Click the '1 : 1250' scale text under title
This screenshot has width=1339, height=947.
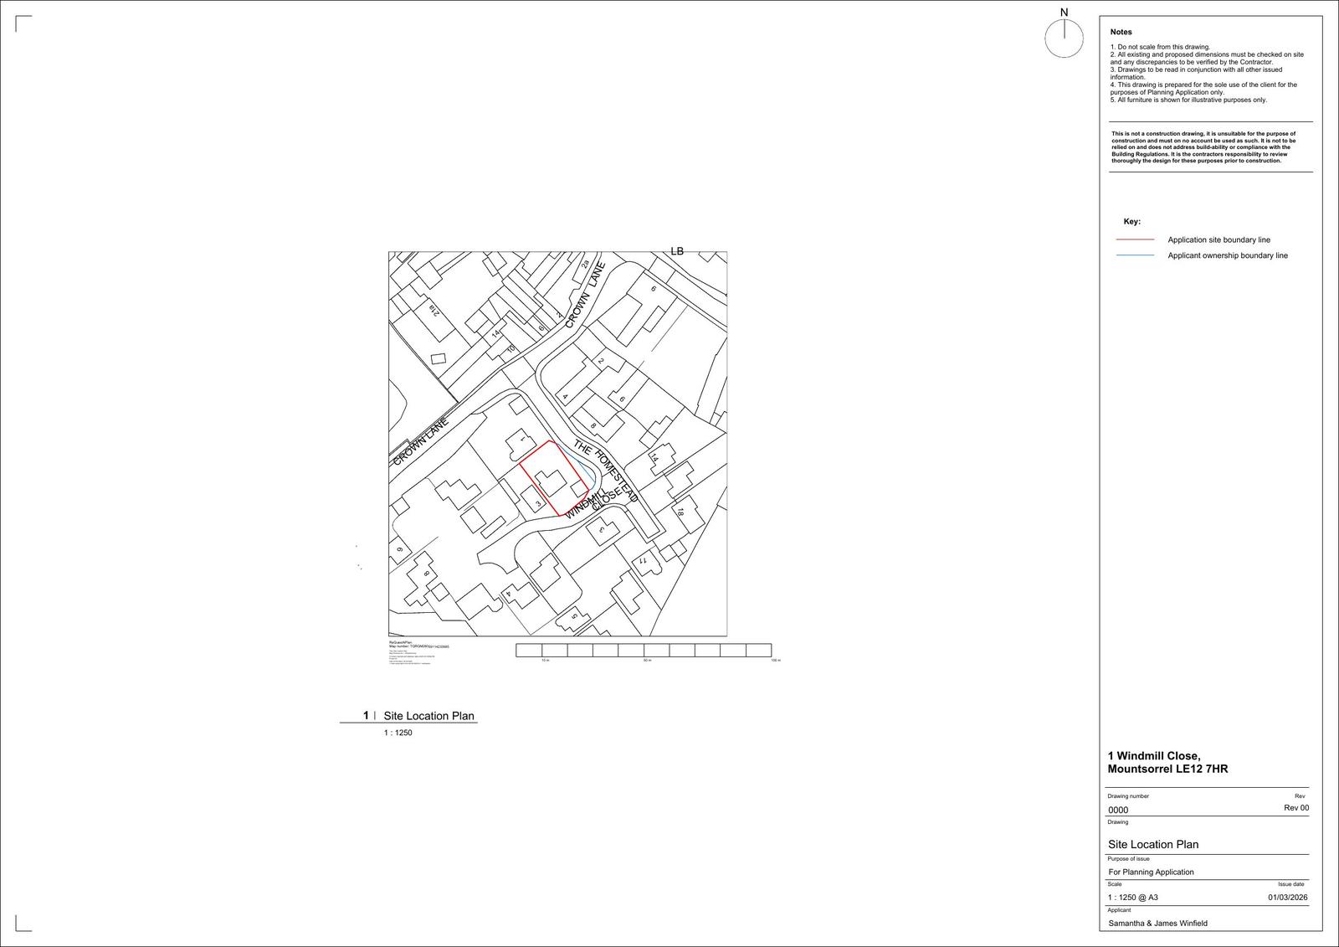coord(398,733)
